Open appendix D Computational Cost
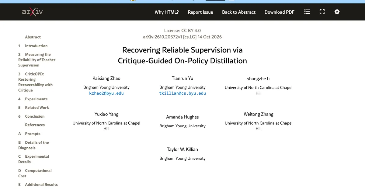The image size is (365, 191). [35, 173]
